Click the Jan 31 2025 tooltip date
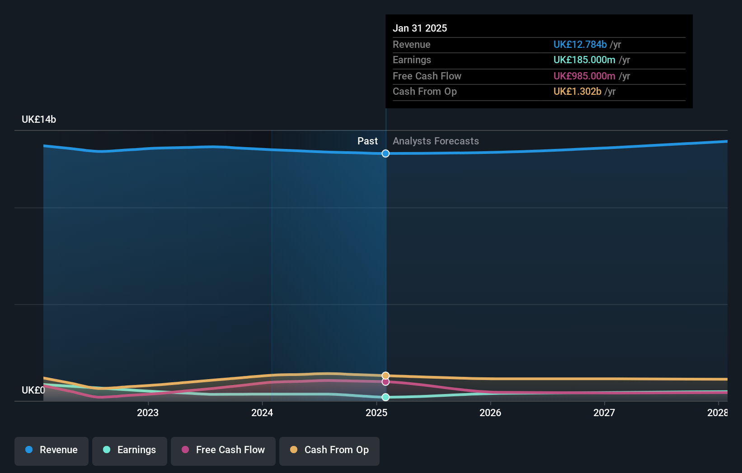The width and height of the screenshot is (742, 473). point(420,28)
